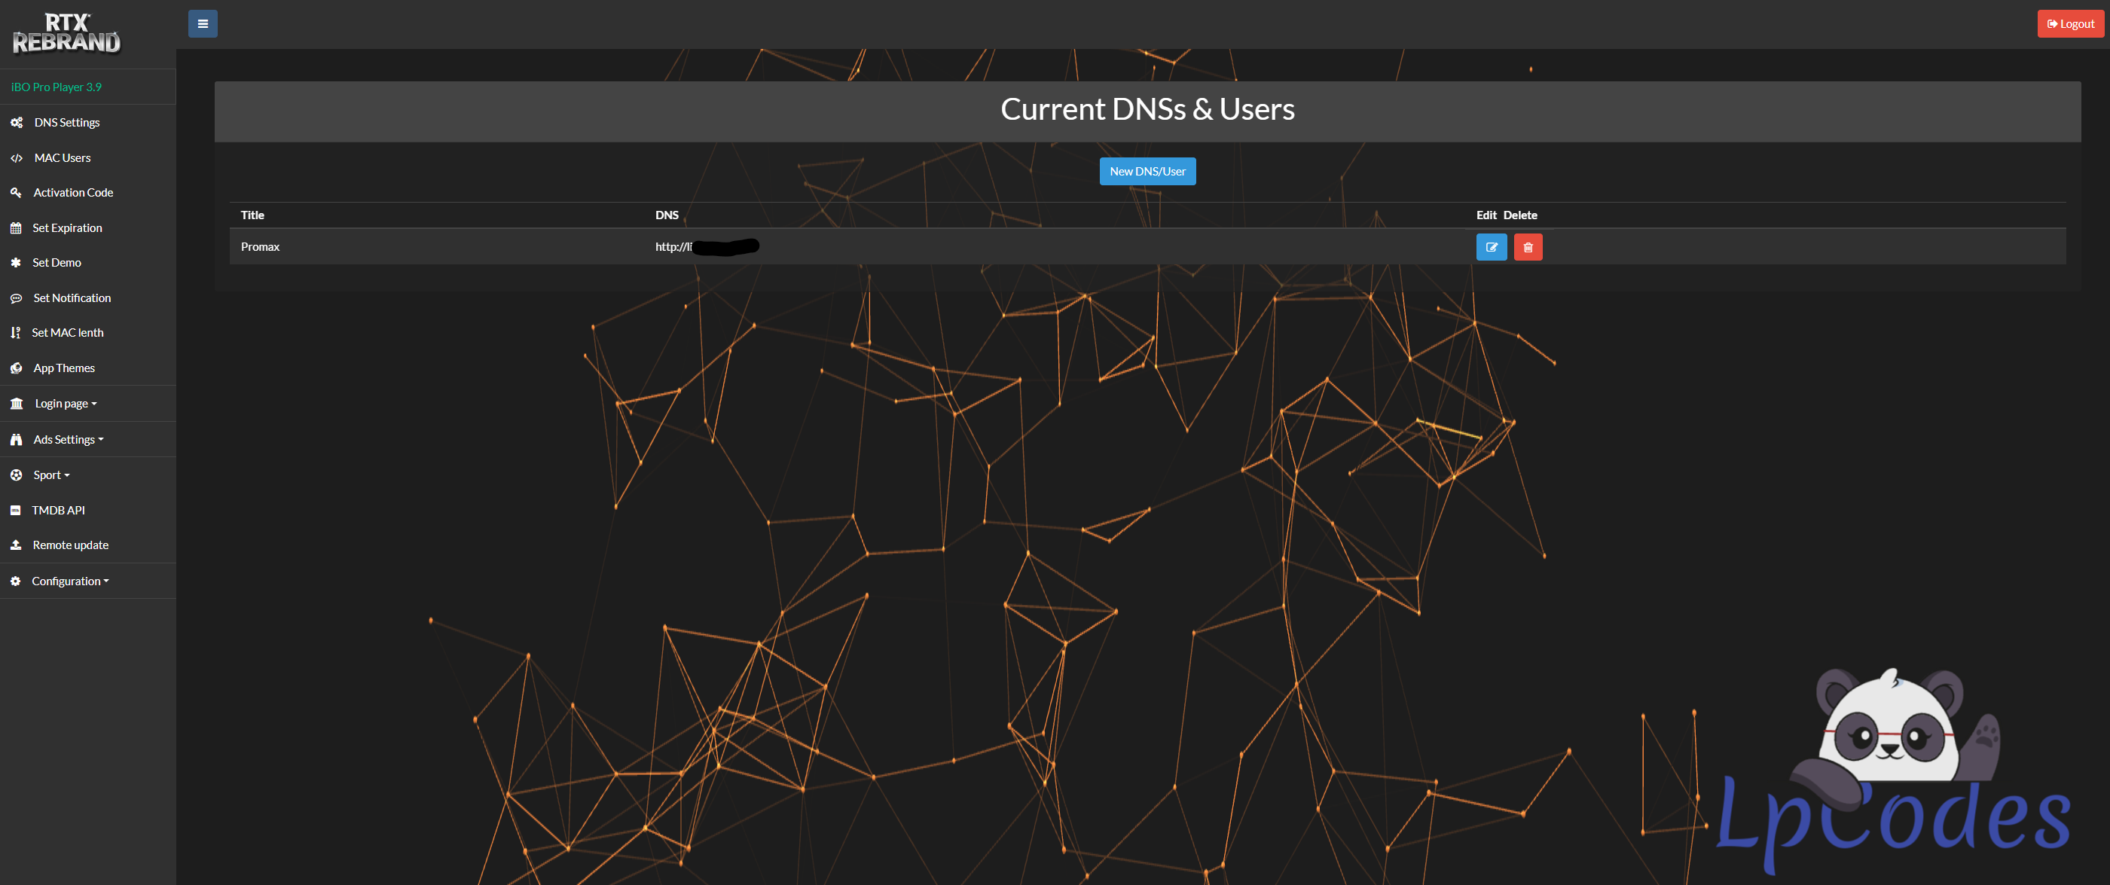Click the palette icon beside App Themes

(16, 368)
